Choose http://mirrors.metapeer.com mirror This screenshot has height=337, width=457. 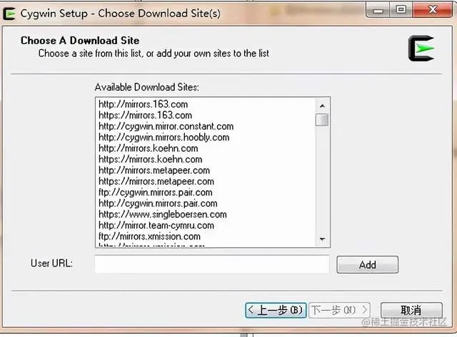coord(154,170)
